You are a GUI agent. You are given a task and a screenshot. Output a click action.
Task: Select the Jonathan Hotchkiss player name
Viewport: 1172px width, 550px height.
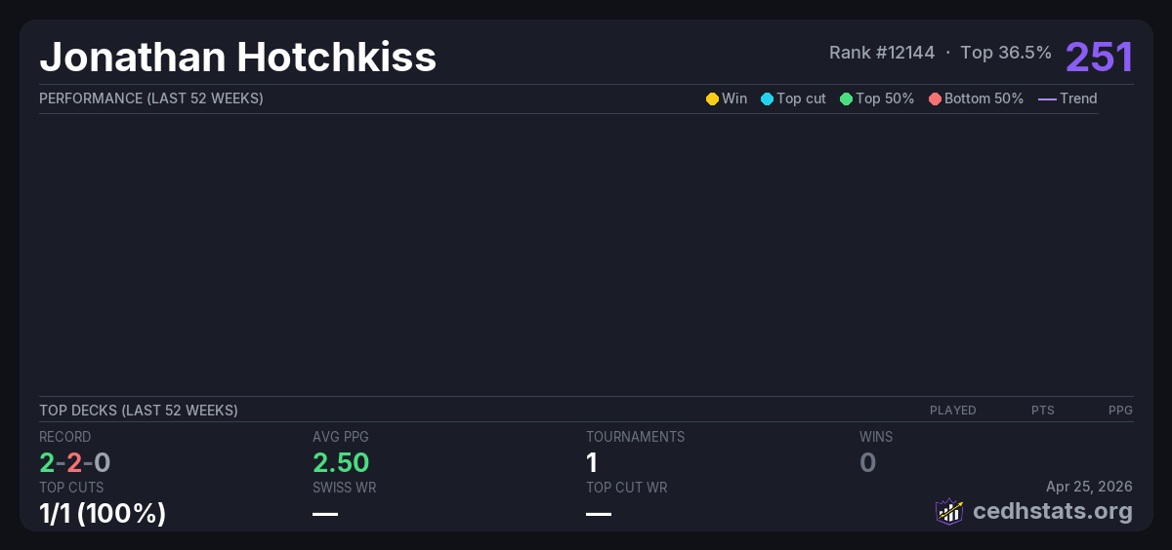point(237,58)
